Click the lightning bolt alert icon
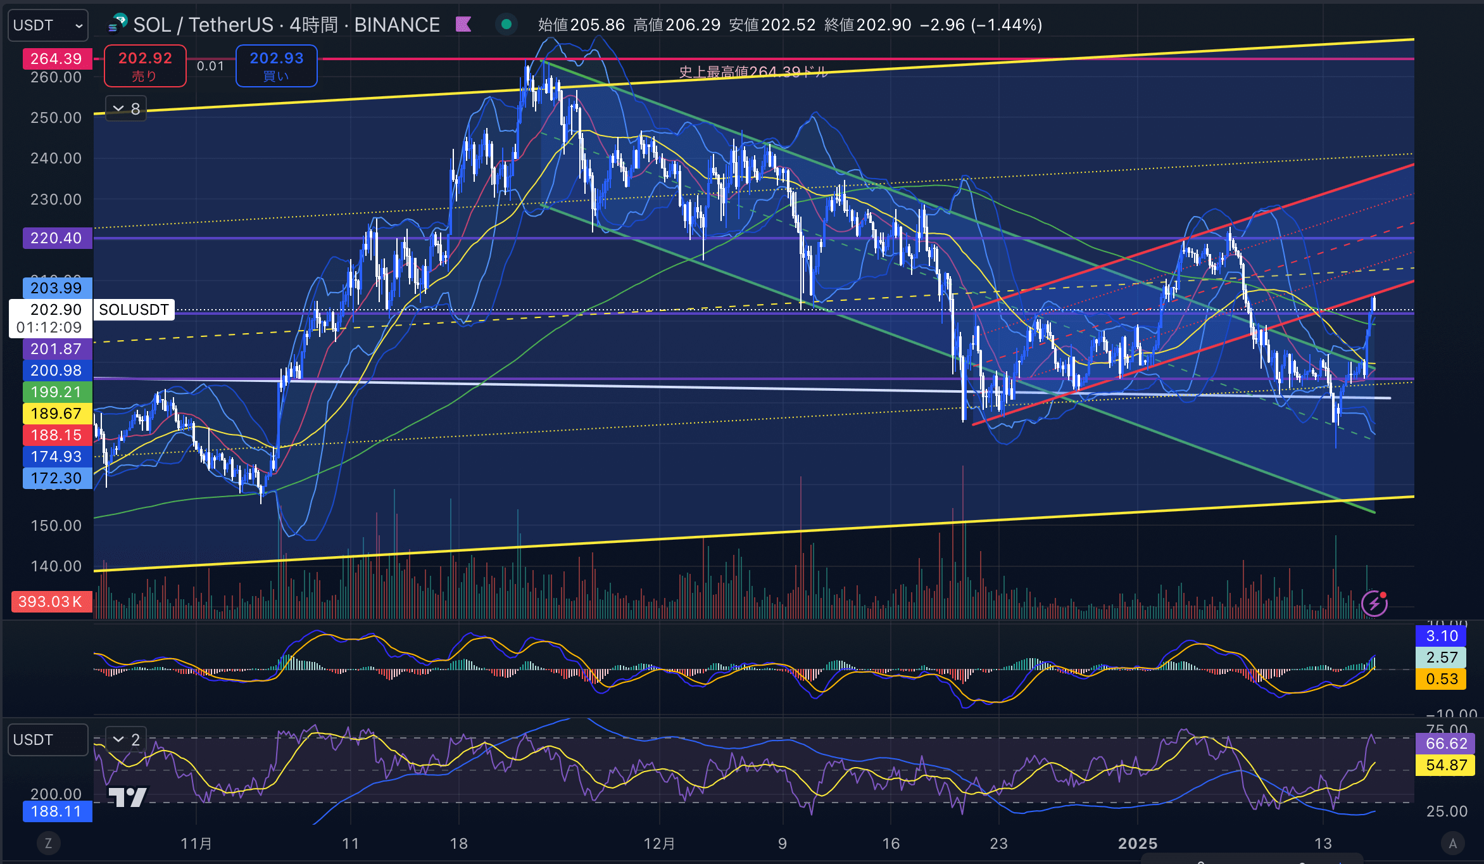1484x864 pixels. [1374, 604]
